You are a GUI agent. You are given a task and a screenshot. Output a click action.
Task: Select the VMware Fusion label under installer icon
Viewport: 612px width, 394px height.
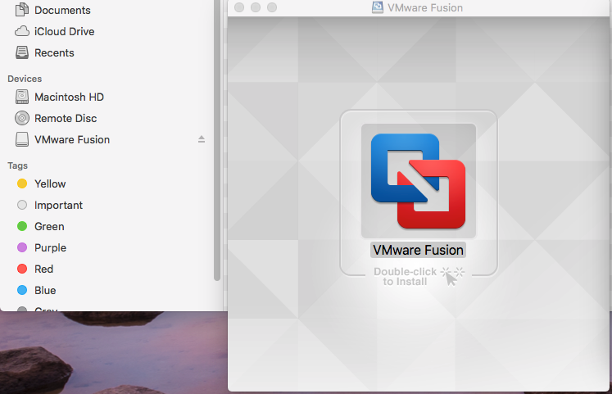click(x=418, y=250)
